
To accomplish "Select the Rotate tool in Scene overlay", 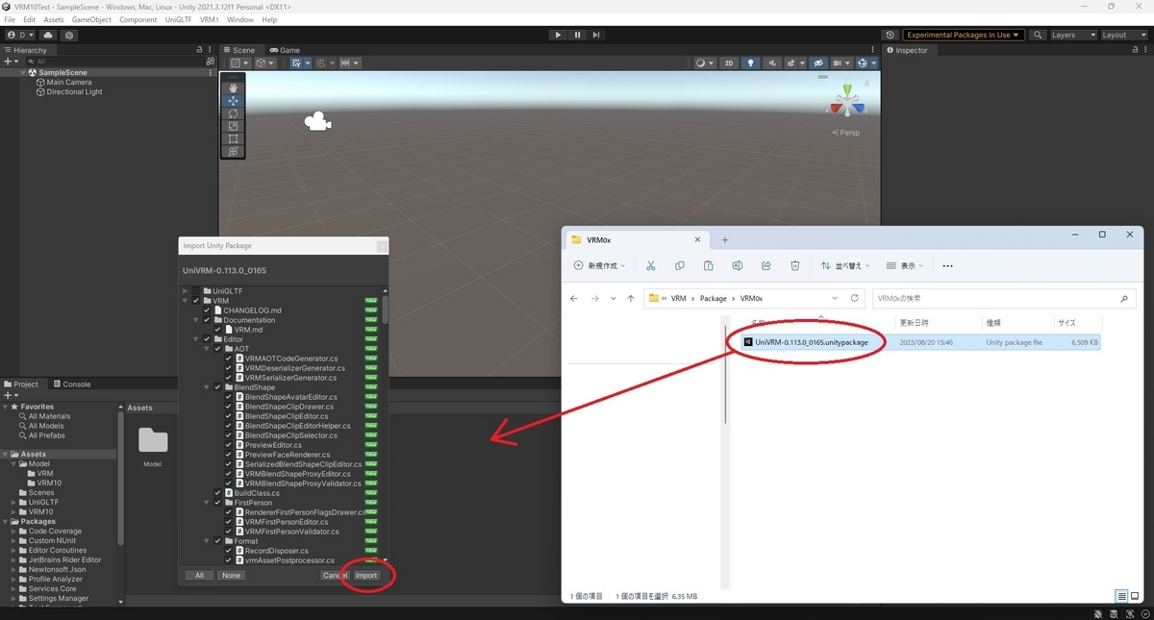I will pyautogui.click(x=233, y=113).
